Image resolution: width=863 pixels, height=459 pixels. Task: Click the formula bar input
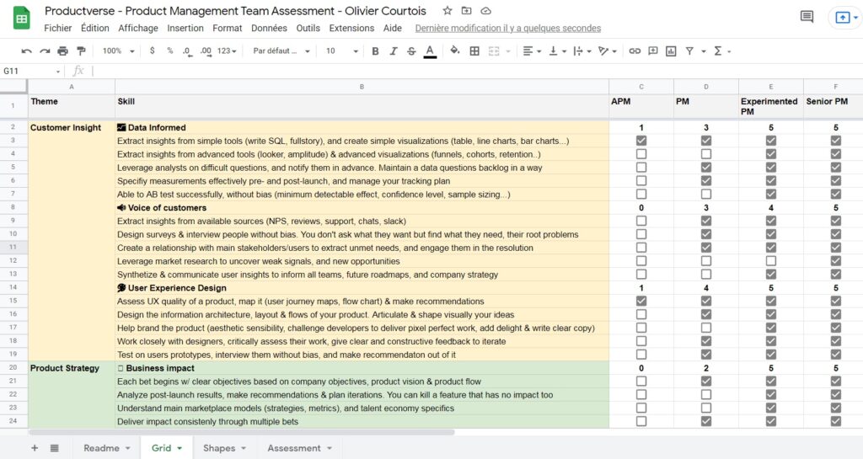click(x=476, y=72)
